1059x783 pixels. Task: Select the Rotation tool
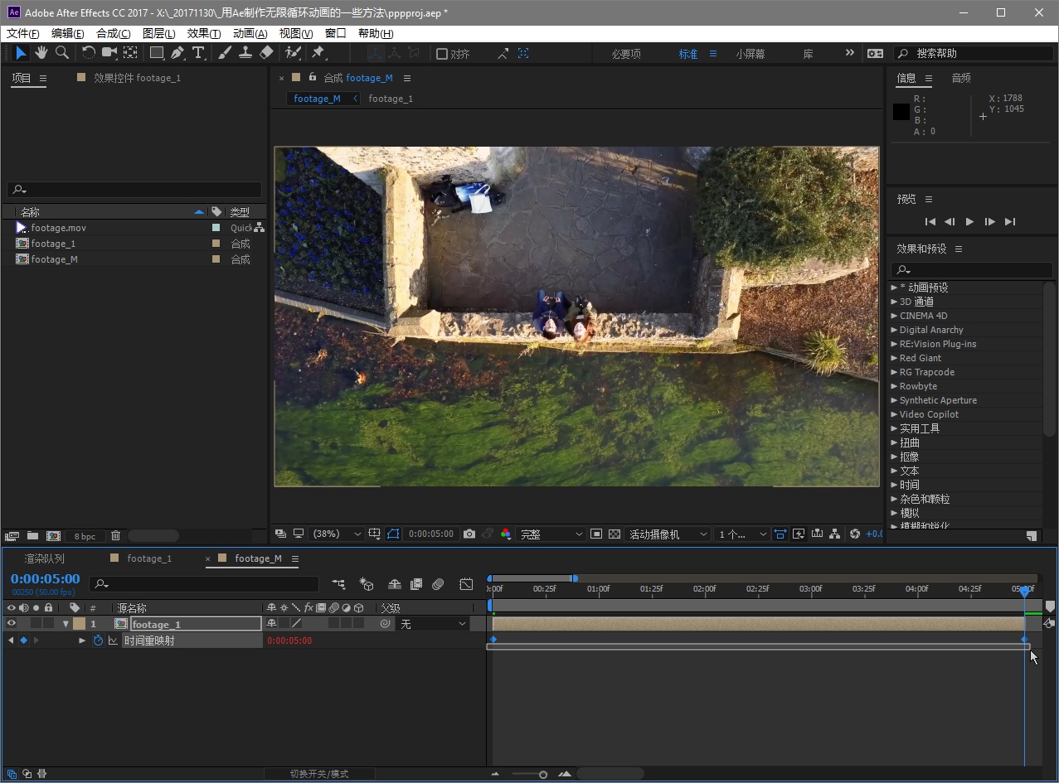[x=88, y=53]
